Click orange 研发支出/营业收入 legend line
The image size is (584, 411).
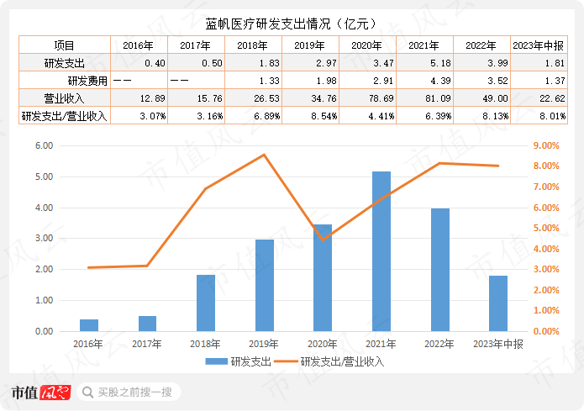(x=286, y=361)
